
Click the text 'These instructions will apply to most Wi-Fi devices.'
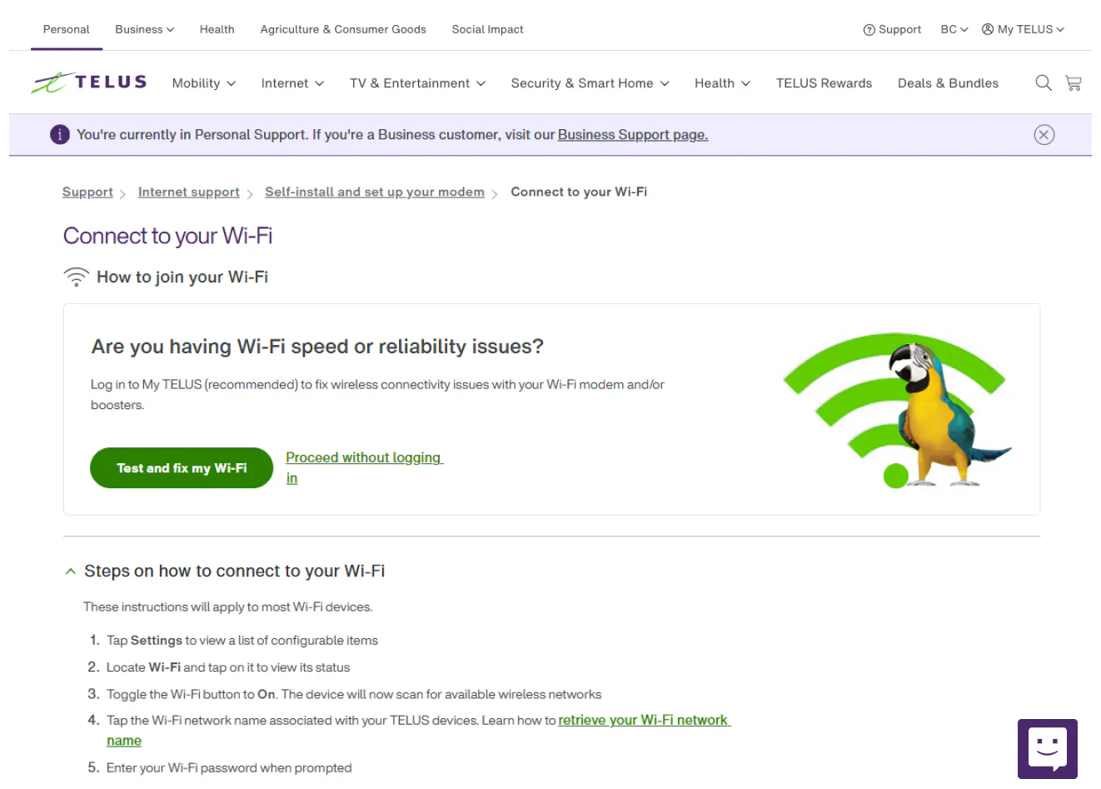coord(228,607)
